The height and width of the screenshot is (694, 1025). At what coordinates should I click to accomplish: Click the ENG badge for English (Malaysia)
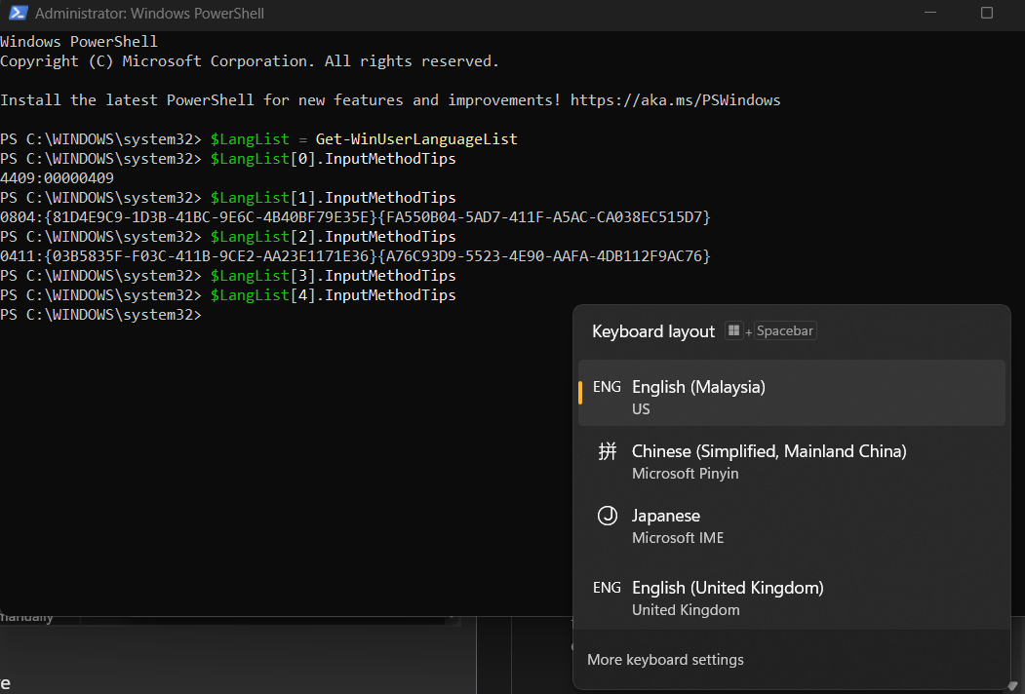607,387
